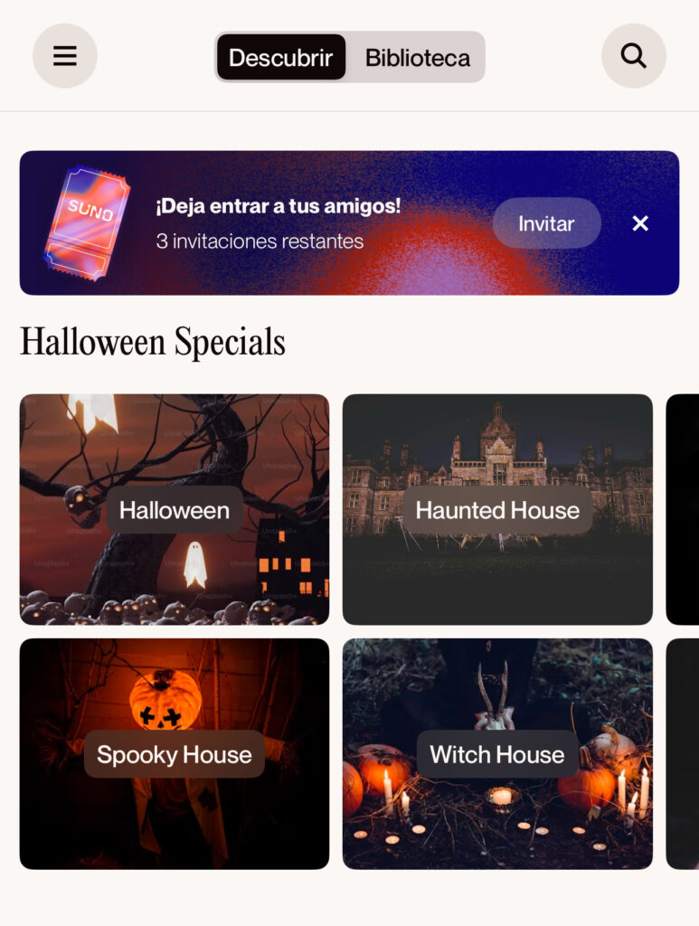Click the Halloween label chip
The image size is (699, 926).
pos(175,510)
